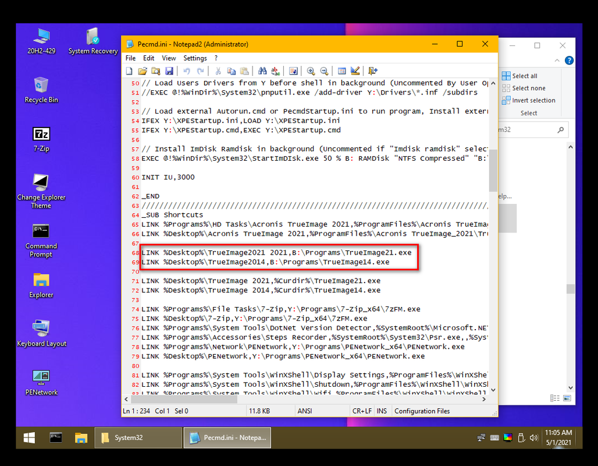Click the taskbar volume speaker icon

point(533,438)
